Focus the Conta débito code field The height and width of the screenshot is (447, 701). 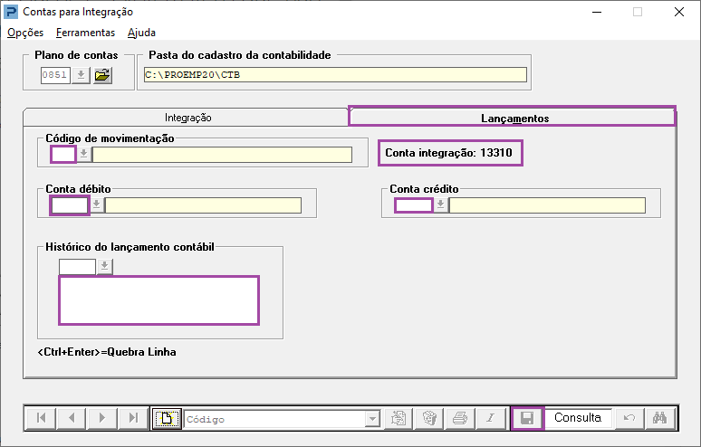coord(70,205)
